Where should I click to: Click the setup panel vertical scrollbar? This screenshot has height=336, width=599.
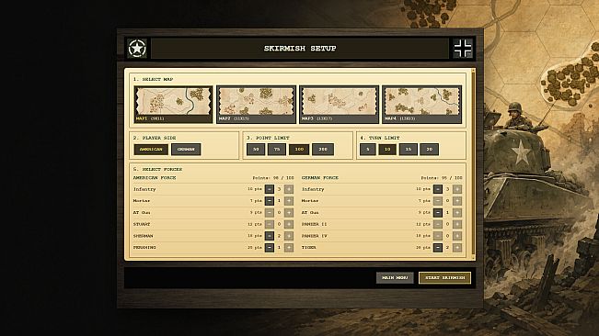pyautogui.click(x=474, y=164)
